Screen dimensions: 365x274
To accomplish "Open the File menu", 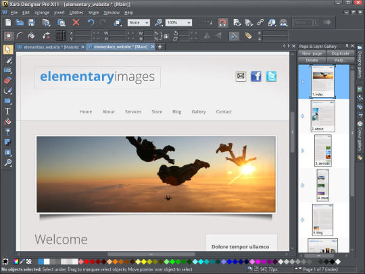I will pos(14,13).
